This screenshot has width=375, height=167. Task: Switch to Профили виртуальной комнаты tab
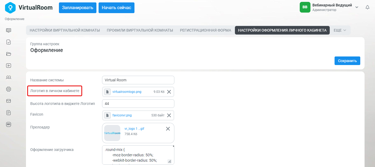[x=140, y=30]
